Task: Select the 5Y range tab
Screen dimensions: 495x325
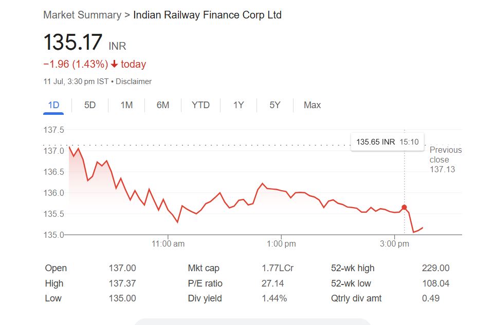Action: click(x=275, y=105)
